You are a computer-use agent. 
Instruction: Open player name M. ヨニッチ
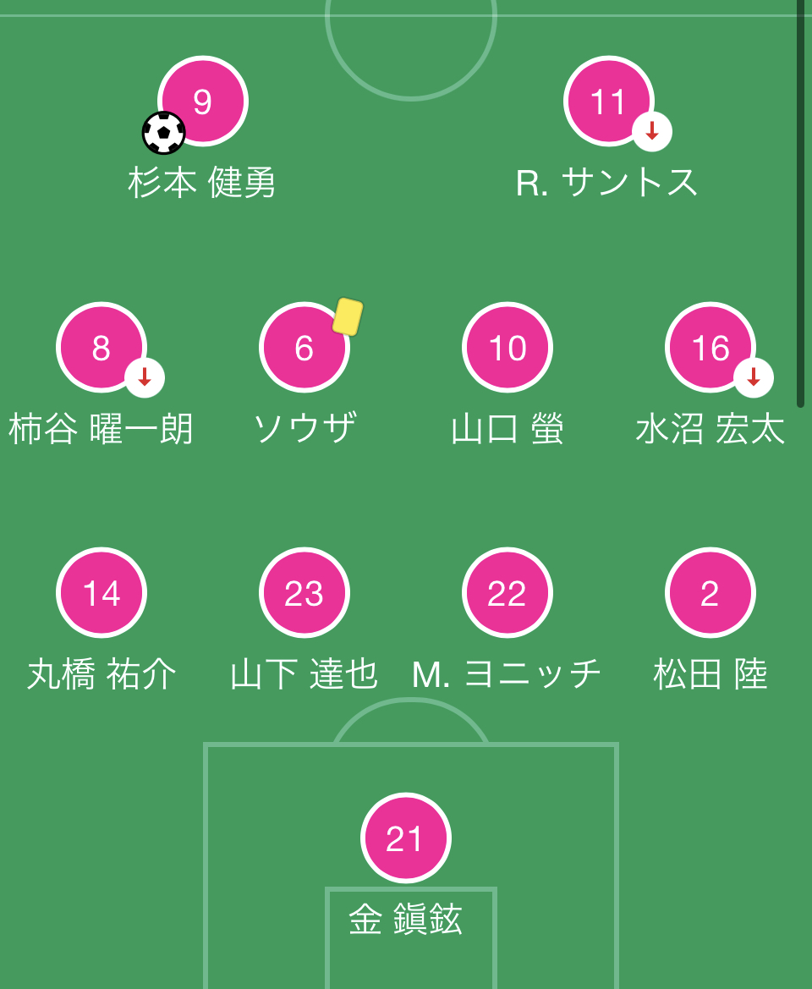507,674
